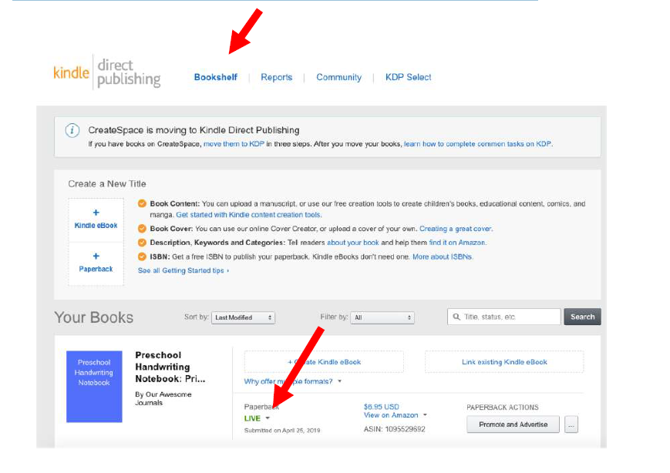
Task: Follow the 'move them to KDP' link
Action: click(234, 144)
